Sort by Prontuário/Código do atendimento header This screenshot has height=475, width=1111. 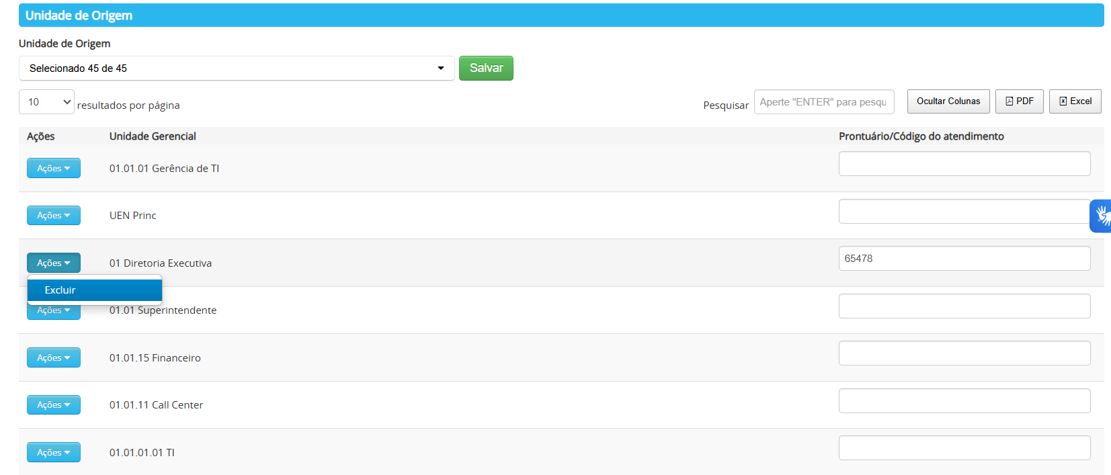pyautogui.click(x=921, y=136)
